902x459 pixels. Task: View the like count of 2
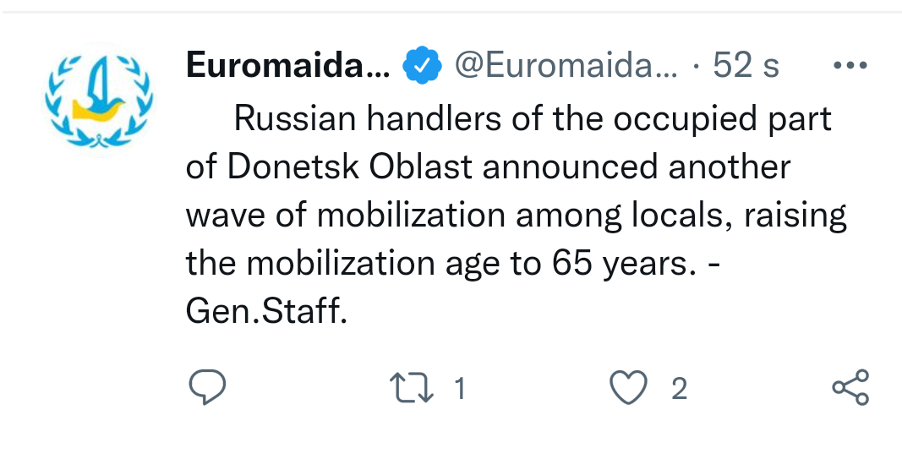click(x=679, y=388)
